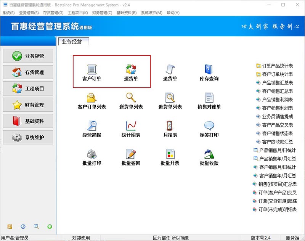Select the 存货管理 sidebar button

[28, 72]
